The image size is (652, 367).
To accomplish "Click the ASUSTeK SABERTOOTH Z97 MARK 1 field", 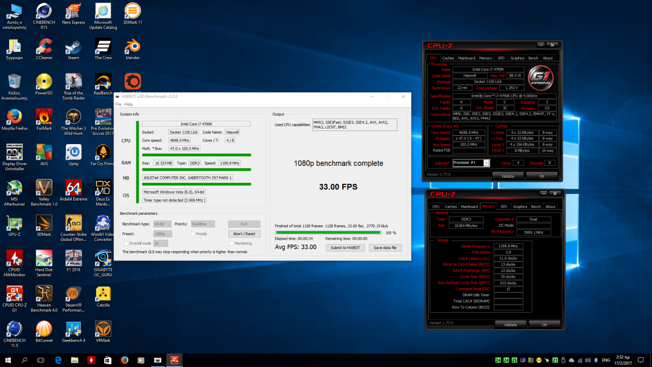I will pyautogui.click(x=187, y=177).
